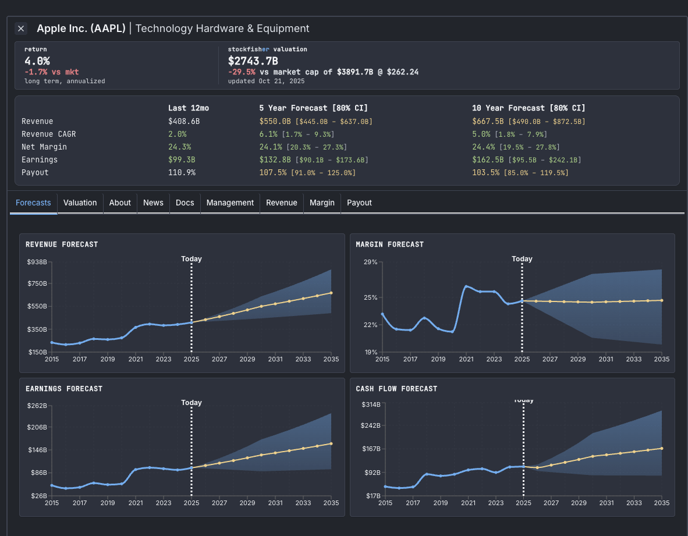This screenshot has width=688, height=536.
Task: Switch to the Valuation tab
Action: click(80, 203)
